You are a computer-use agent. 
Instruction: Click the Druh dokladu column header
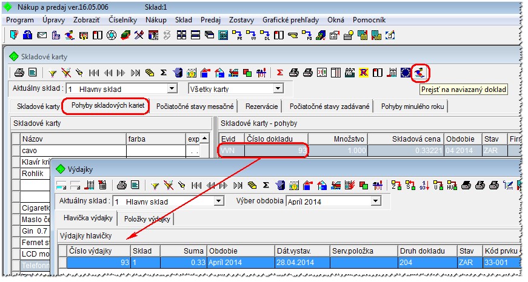point(427,251)
